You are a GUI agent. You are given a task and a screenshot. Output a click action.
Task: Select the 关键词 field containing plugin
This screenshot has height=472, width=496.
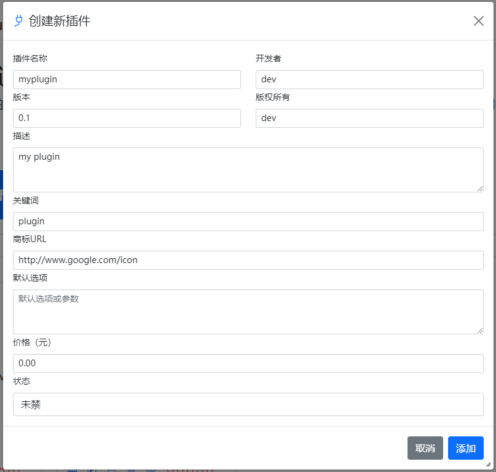pos(248,221)
